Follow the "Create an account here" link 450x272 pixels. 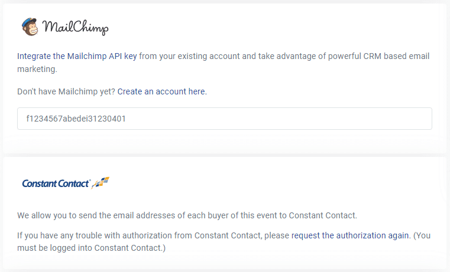coord(161,91)
